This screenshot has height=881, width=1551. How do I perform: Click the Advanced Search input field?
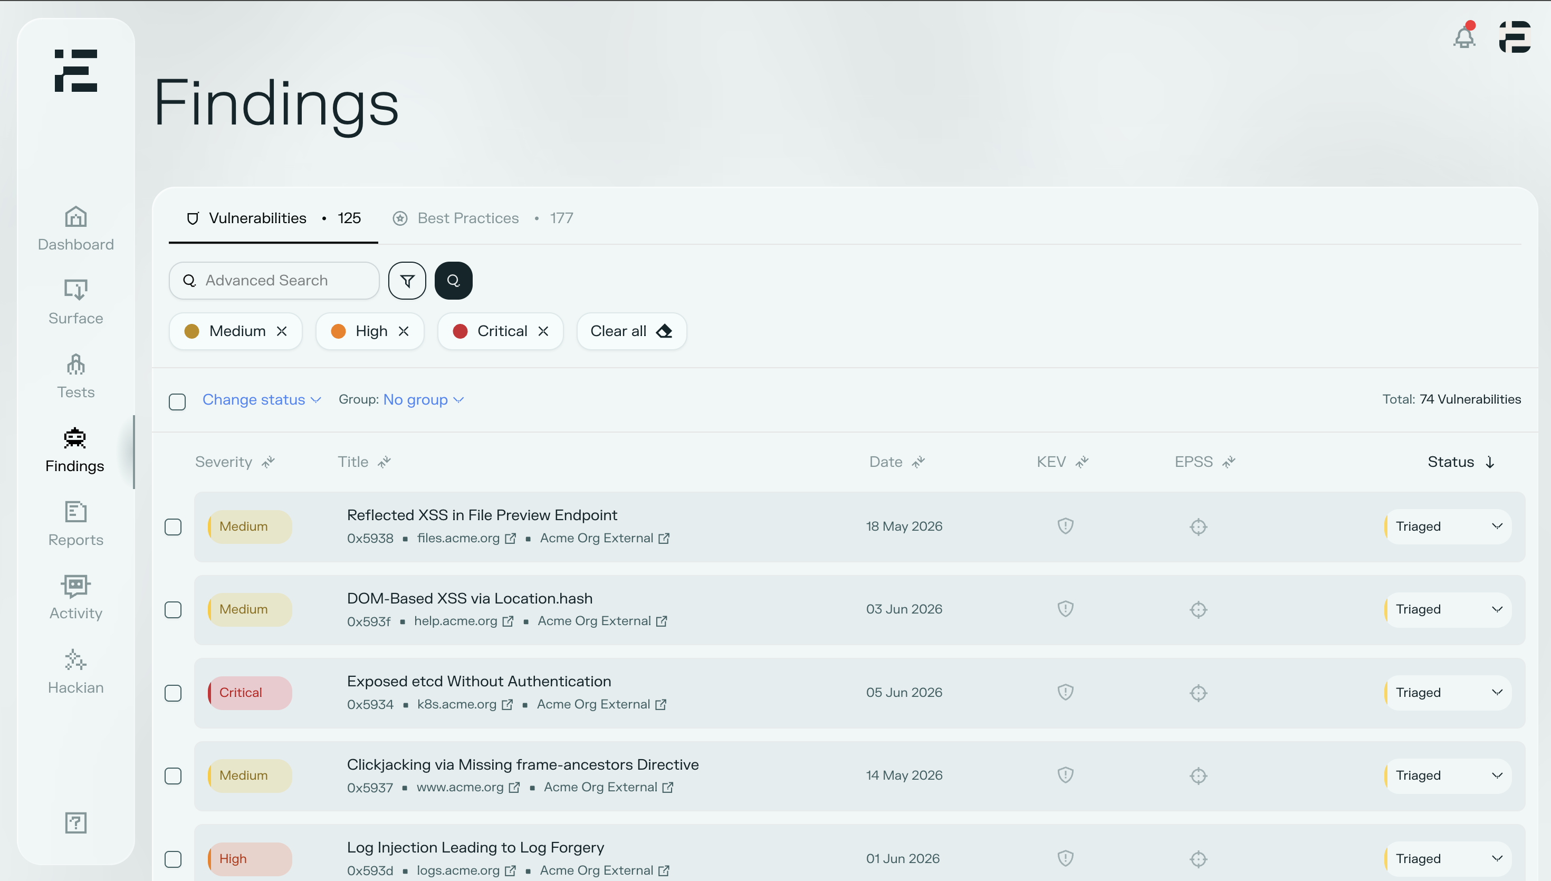pyautogui.click(x=274, y=281)
